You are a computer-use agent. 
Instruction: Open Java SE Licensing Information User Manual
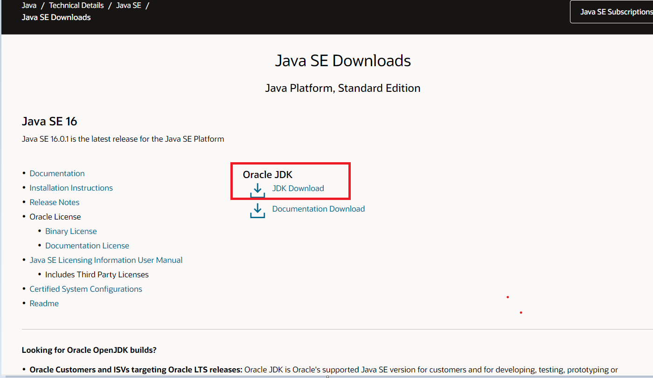pyautogui.click(x=106, y=260)
